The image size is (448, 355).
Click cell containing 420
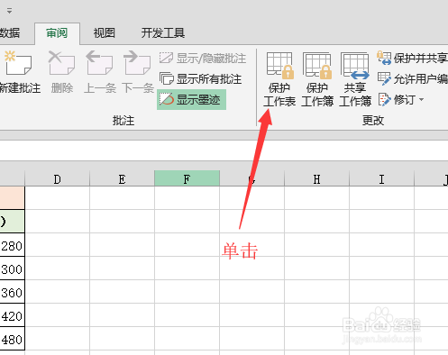[12, 315]
